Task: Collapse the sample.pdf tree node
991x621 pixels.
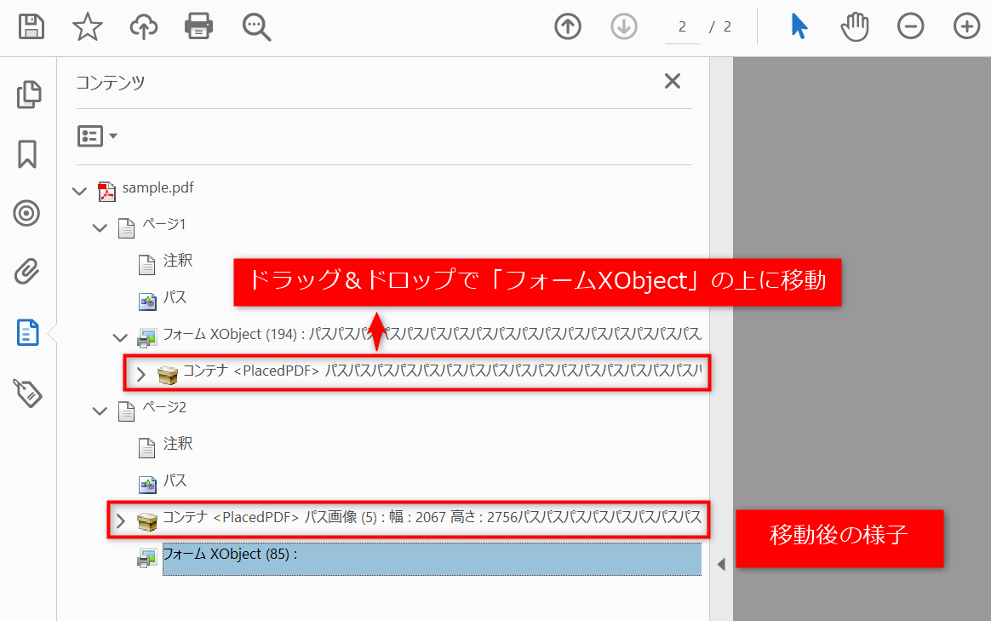Action: tap(80, 192)
